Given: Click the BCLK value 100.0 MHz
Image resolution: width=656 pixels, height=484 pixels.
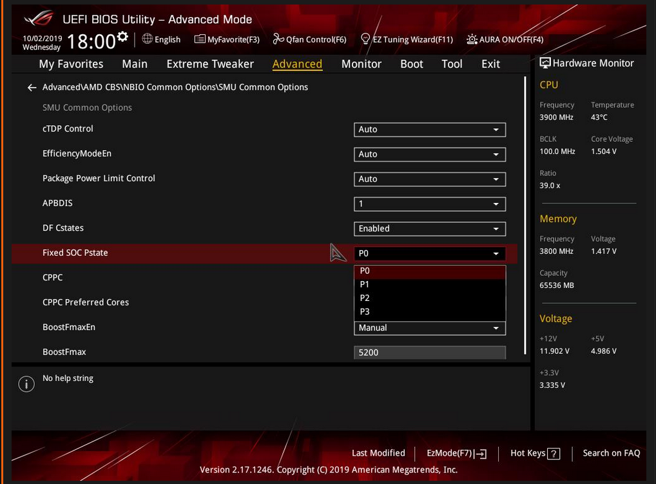Looking at the screenshot, I should pos(557,151).
